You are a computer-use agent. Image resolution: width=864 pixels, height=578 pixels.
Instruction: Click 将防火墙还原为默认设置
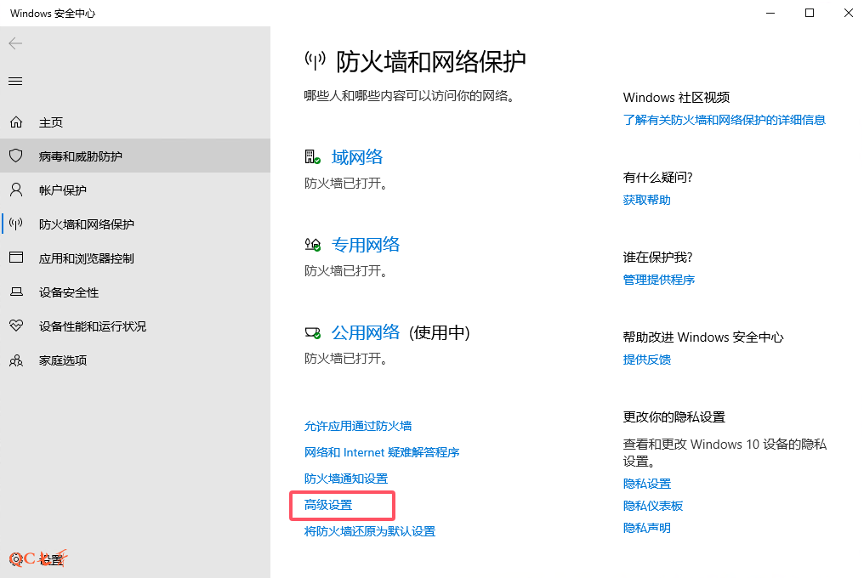pyautogui.click(x=370, y=531)
